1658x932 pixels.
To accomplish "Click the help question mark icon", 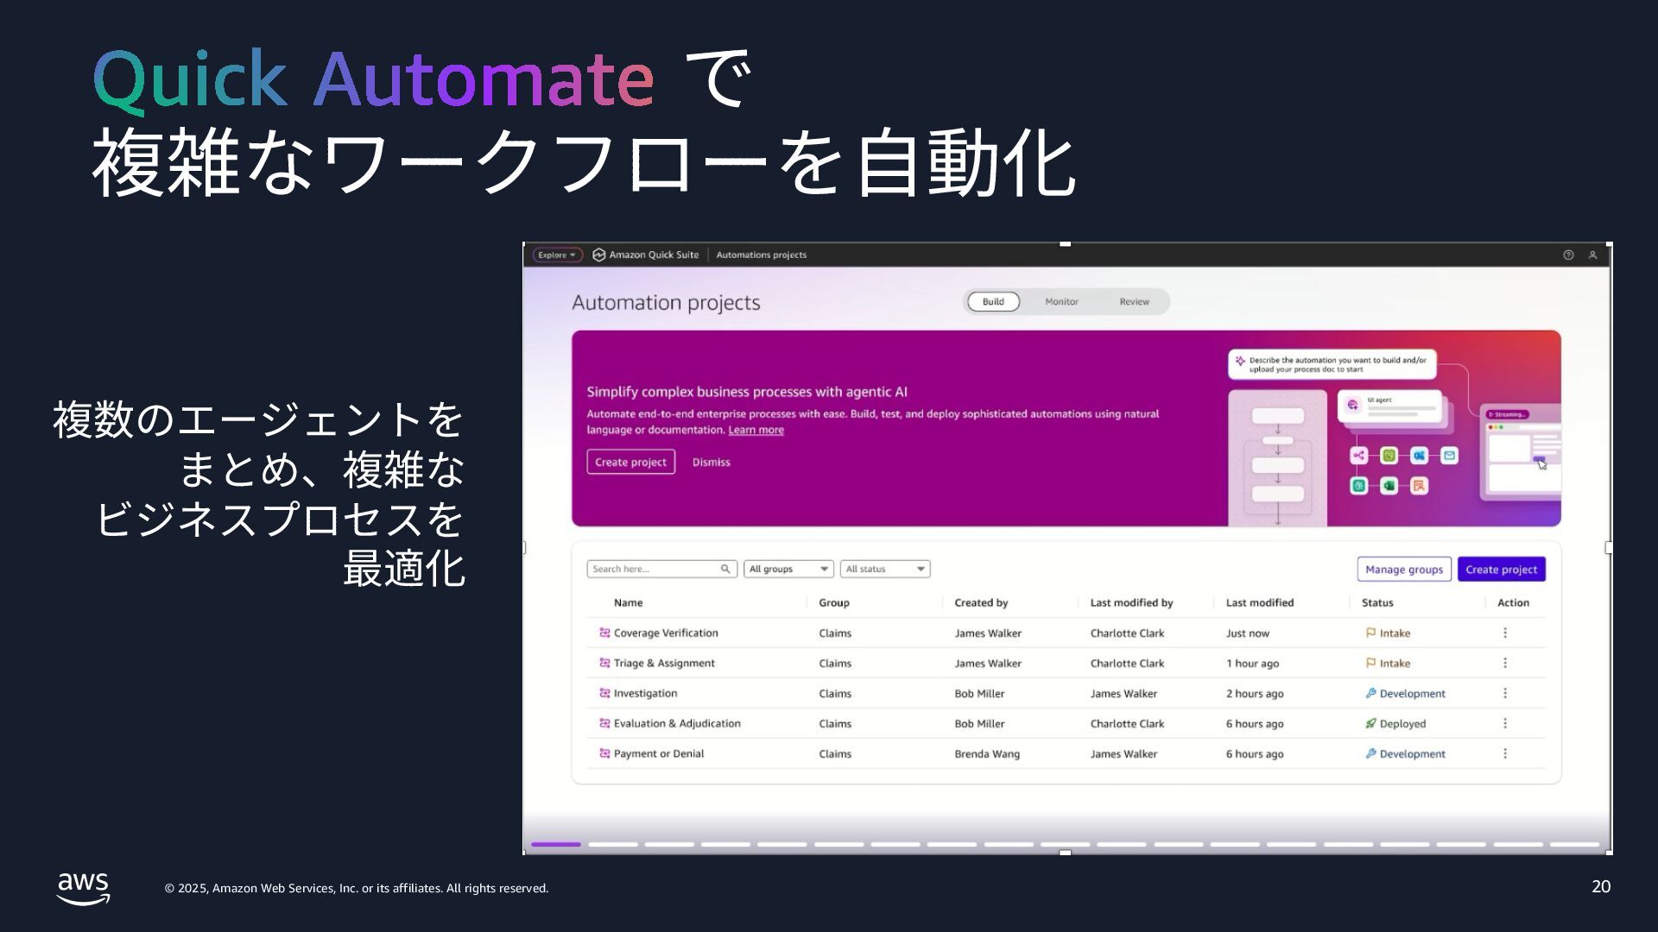I will [x=1568, y=255].
